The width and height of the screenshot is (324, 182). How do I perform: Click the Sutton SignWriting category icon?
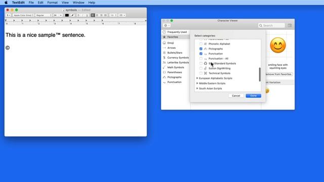206,68
